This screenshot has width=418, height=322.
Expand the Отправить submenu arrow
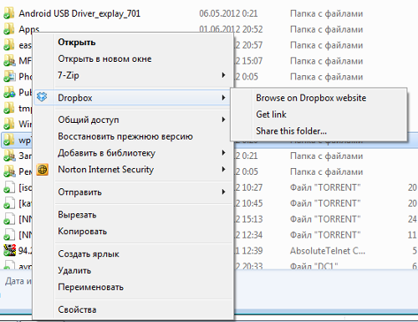point(223,192)
